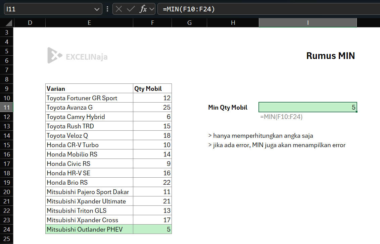
Task: Click the Min Qty Mobil label
Action: 228,108
